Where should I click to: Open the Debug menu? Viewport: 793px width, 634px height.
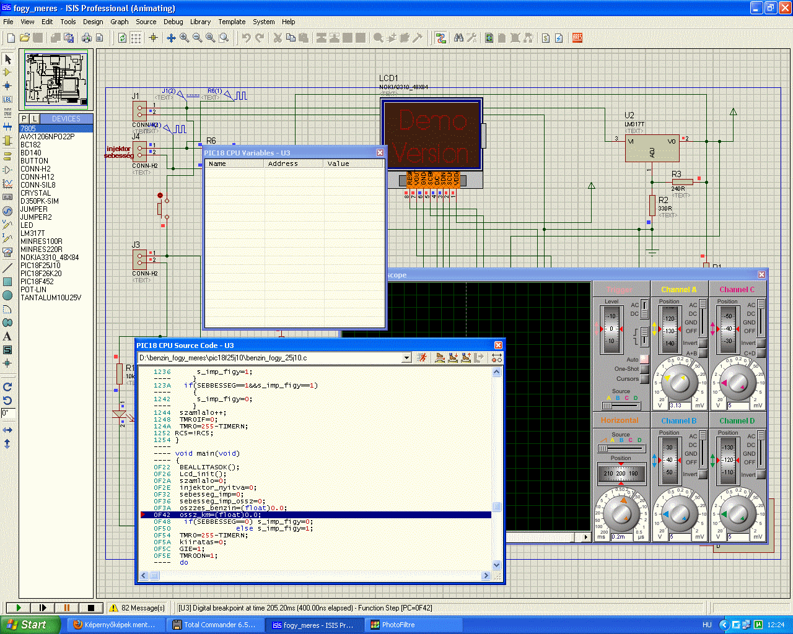click(x=173, y=22)
